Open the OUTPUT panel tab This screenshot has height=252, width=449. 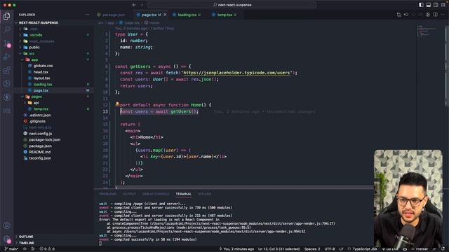[129, 194]
